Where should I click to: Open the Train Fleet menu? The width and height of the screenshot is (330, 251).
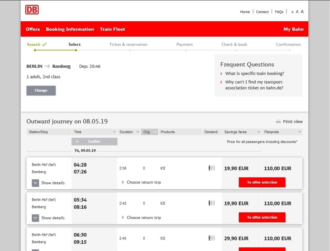(112, 29)
